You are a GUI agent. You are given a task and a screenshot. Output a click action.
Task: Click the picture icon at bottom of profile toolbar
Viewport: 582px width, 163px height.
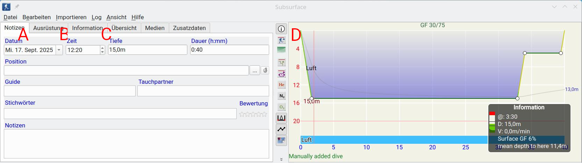(281, 140)
